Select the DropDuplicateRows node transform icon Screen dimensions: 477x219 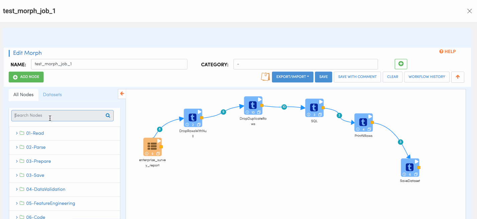pos(253,105)
